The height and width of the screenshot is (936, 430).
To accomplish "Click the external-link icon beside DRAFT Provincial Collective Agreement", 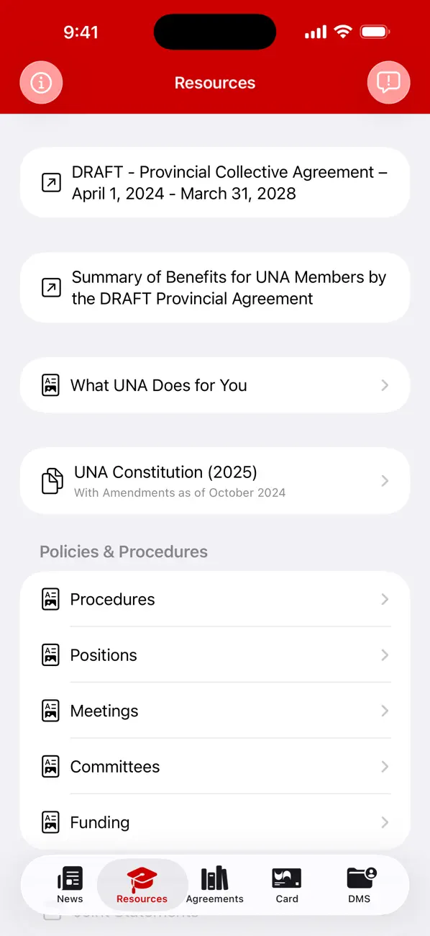I will click(51, 182).
